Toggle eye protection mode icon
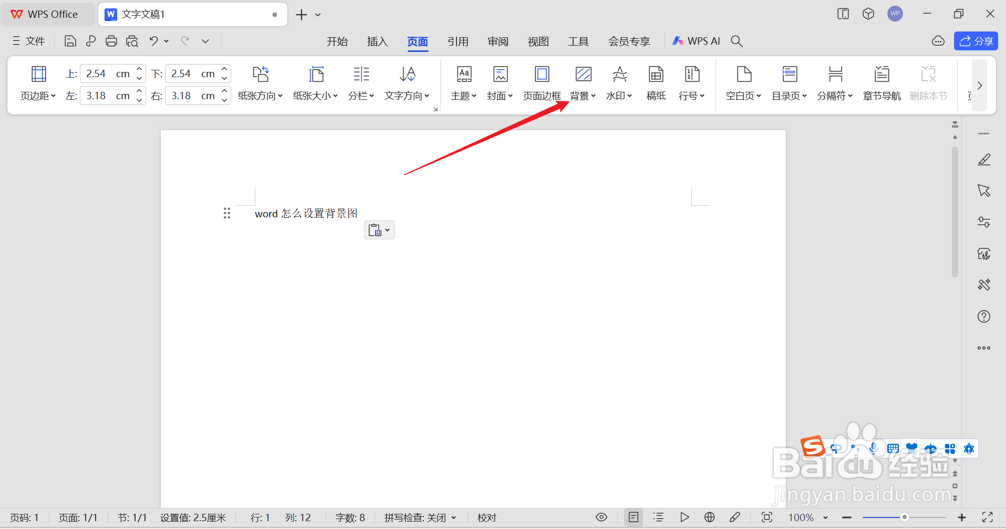Viewport: 1006px width, 529px height. (x=601, y=517)
